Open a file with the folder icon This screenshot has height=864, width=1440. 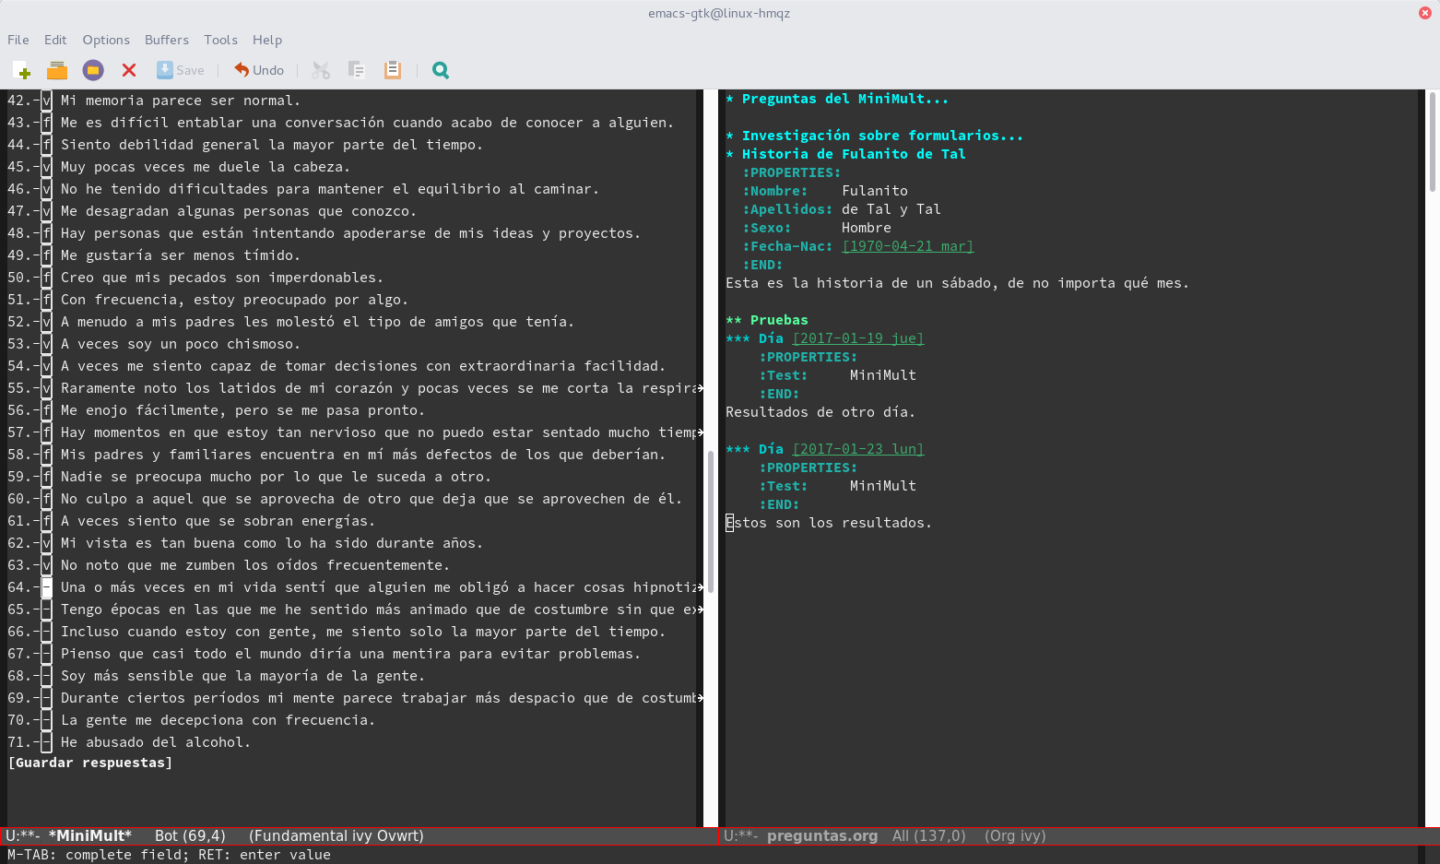[x=57, y=70]
